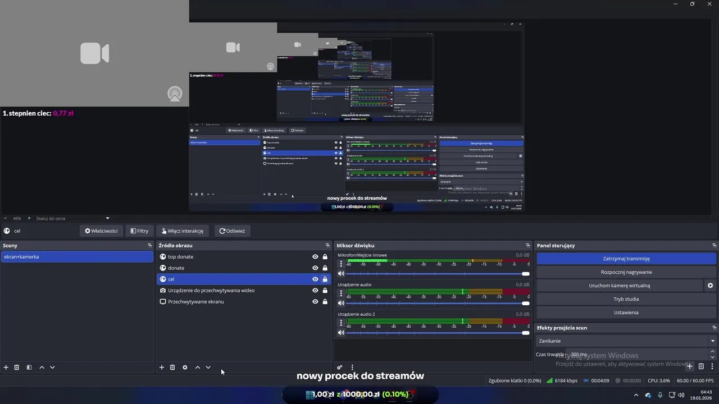Unlock the cel source
This screenshot has width=719, height=404.
point(325,279)
